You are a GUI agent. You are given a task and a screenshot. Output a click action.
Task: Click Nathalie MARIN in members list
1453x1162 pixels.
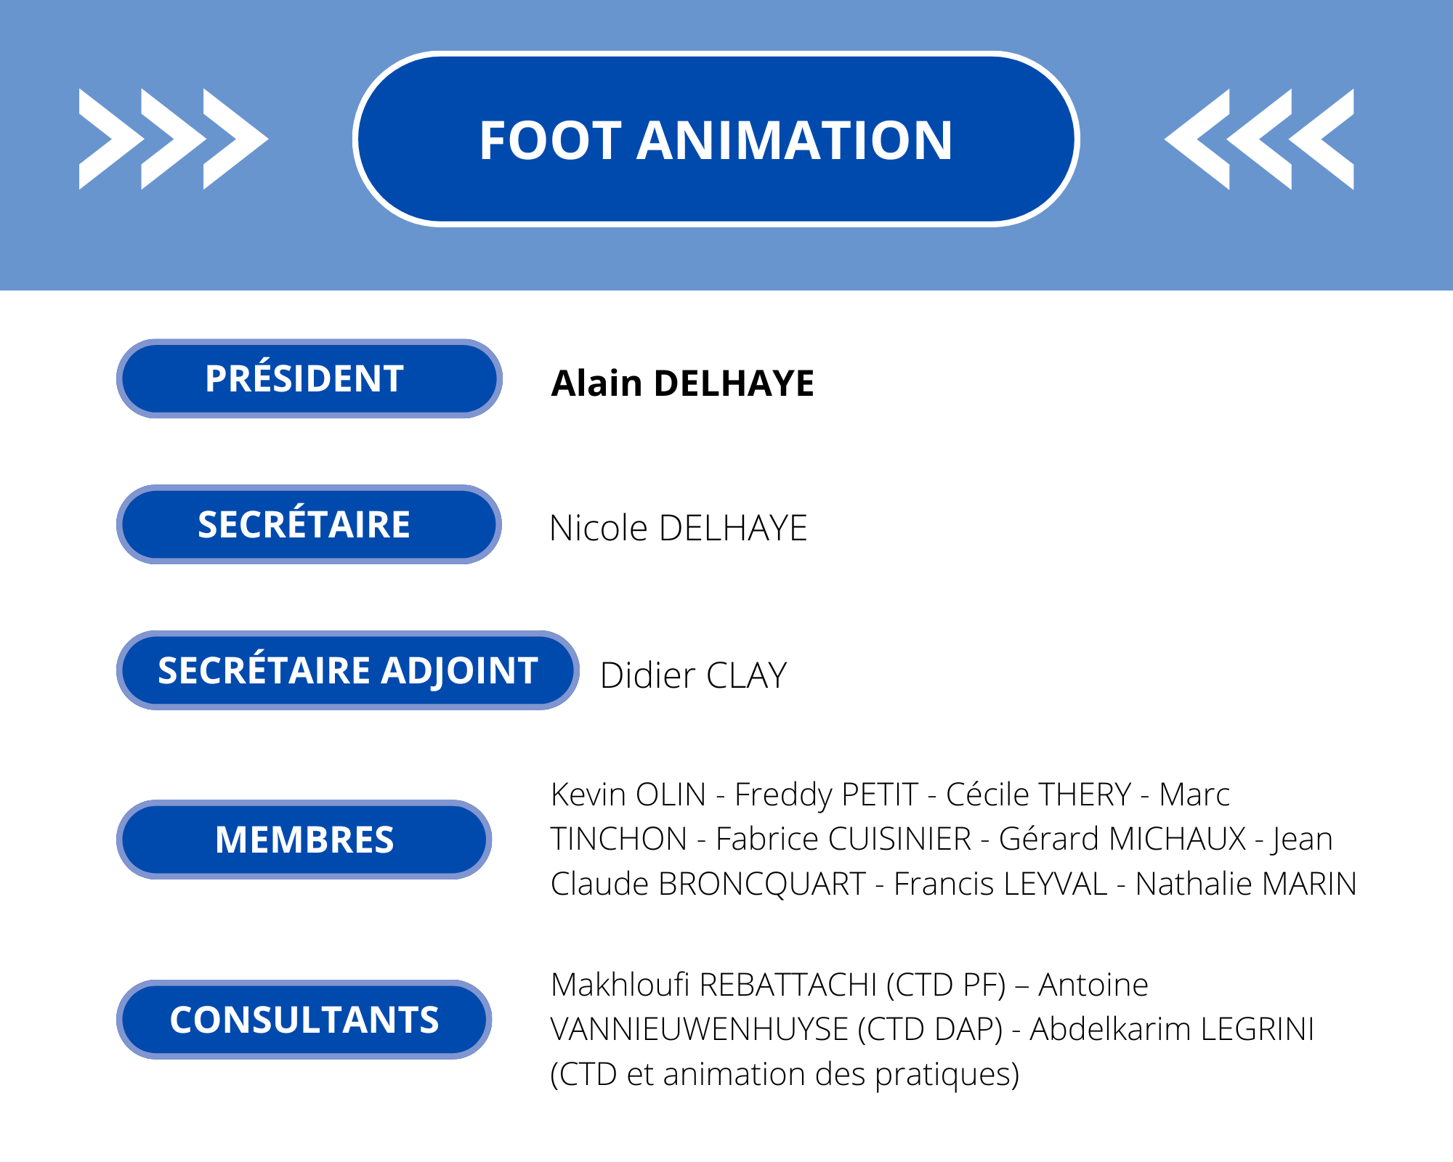[x=1246, y=884]
